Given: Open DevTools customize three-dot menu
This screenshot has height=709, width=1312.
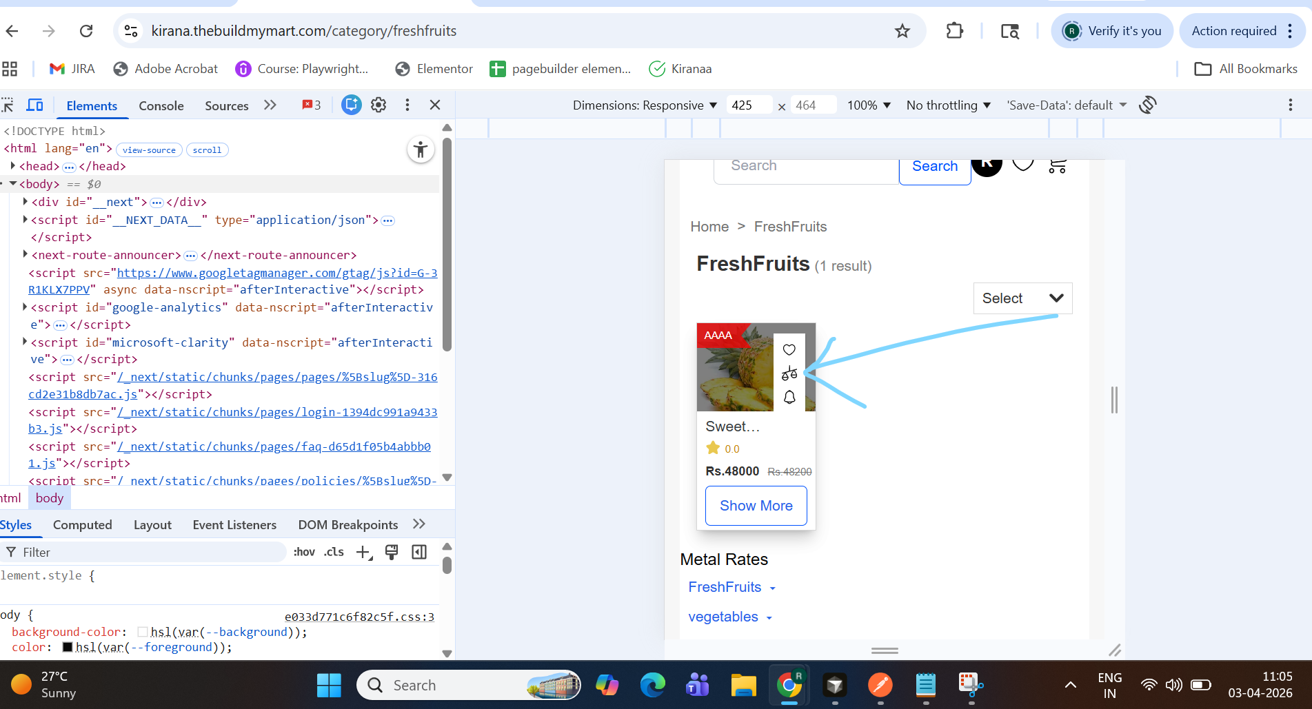Looking at the screenshot, I should coord(407,105).
